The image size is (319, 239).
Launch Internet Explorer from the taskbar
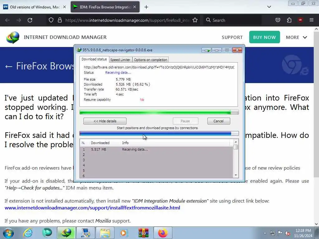point(28,233)
